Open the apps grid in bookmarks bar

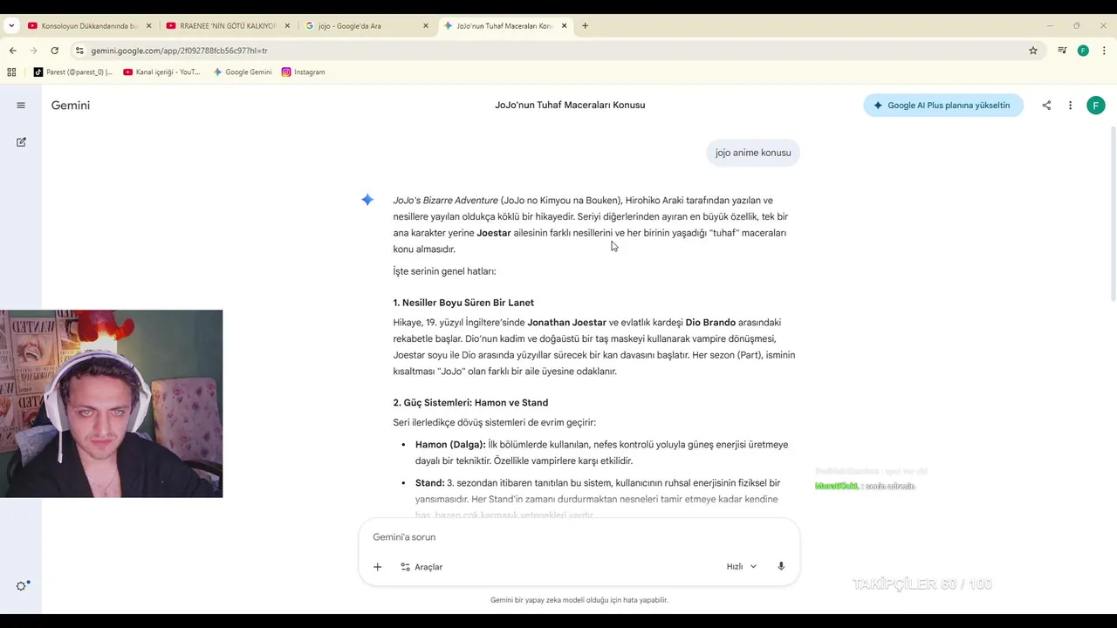[11, 72]
